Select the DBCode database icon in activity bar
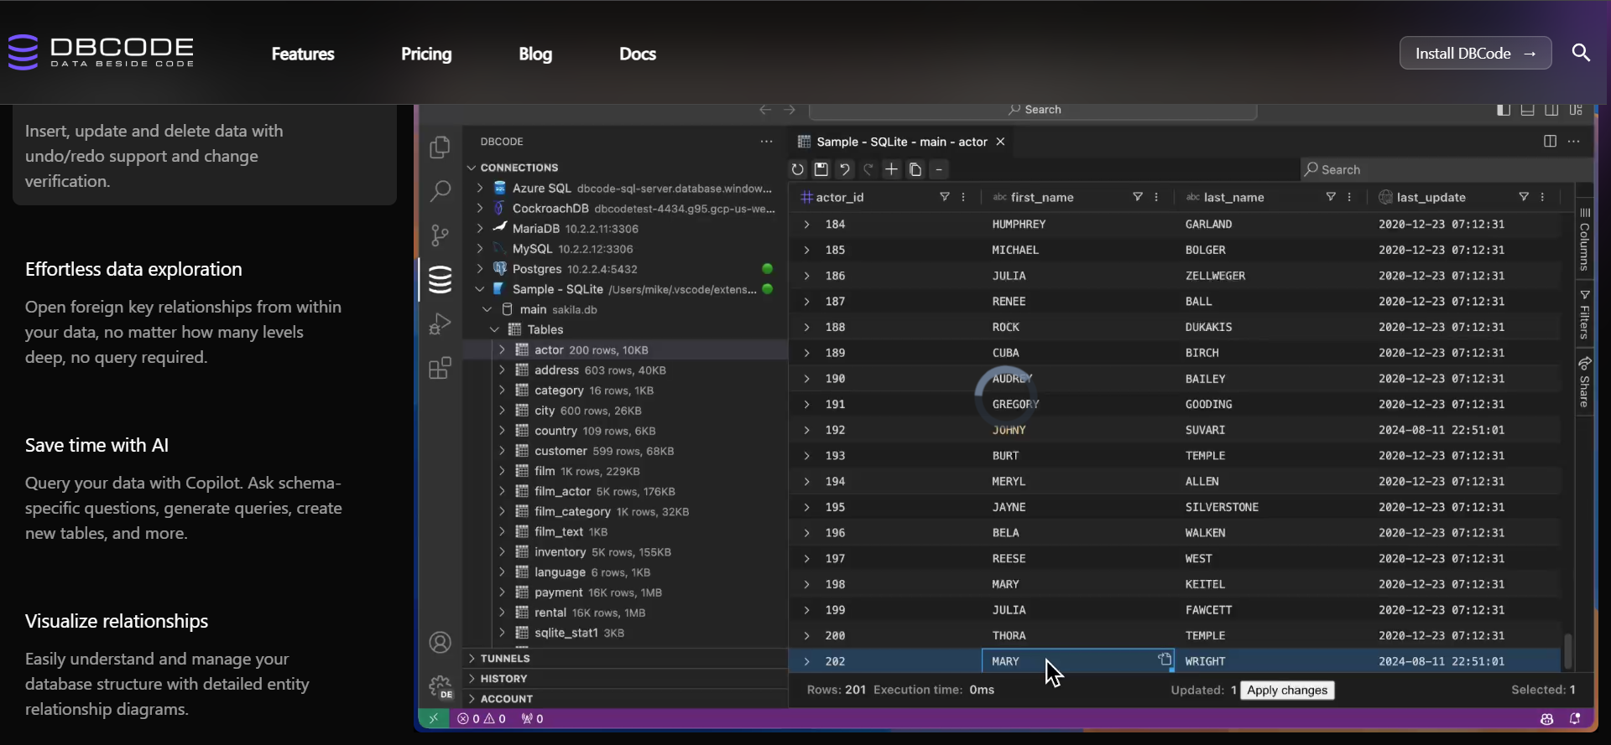The width and height of the screenshot is (1611, 745). [440, 279]
